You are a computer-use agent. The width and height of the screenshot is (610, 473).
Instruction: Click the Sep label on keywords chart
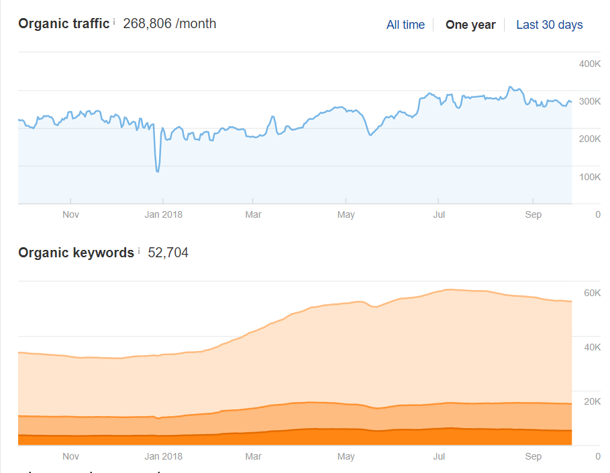click(x=533, y=456)
